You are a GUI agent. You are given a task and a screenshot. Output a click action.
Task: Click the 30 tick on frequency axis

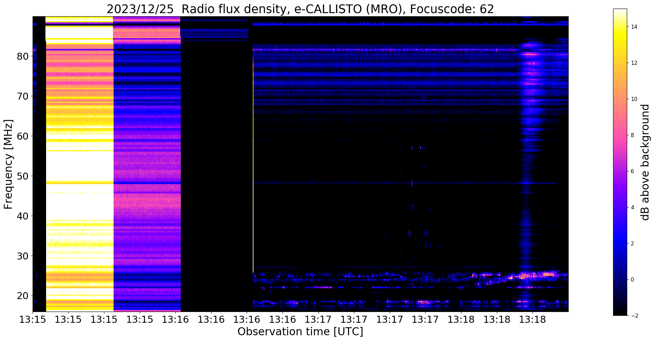(x=23, y=256)
